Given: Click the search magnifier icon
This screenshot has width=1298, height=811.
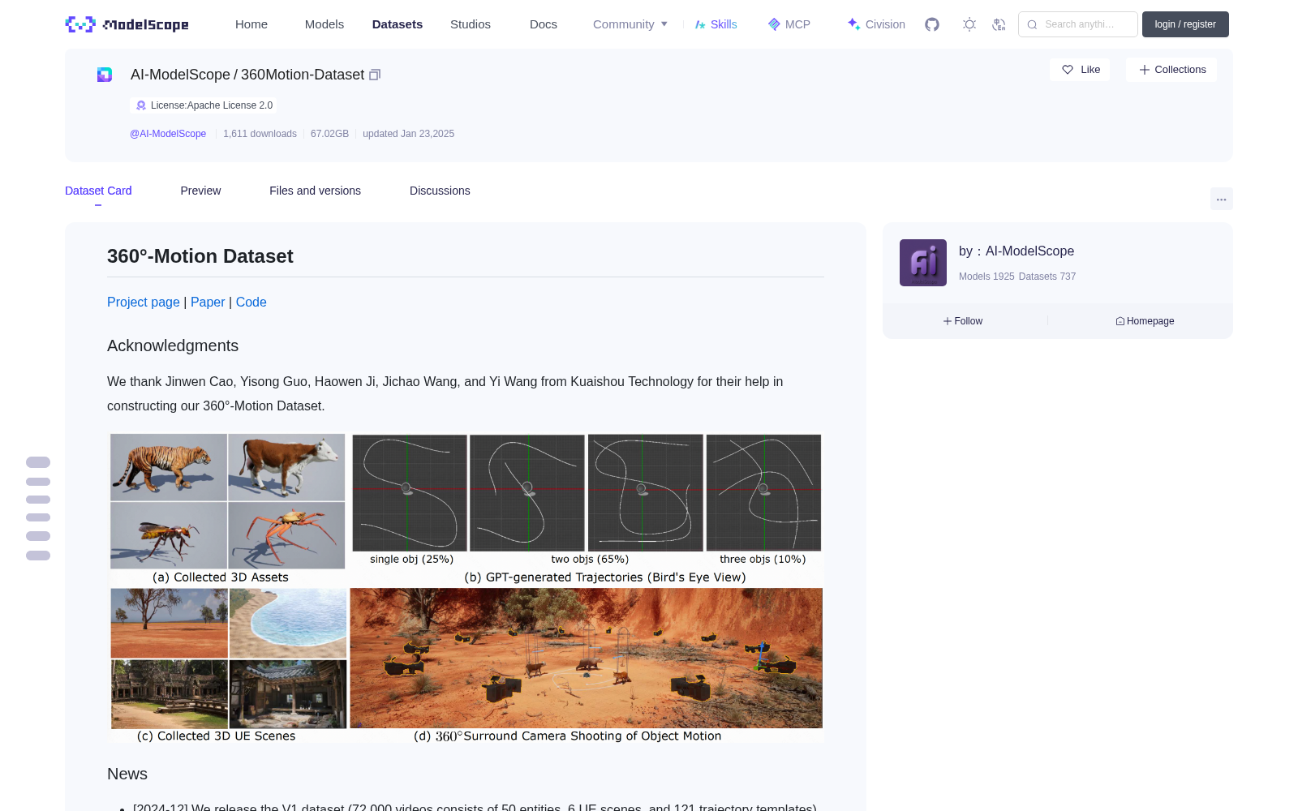Looking at the screenshot, I should 1032,24.
